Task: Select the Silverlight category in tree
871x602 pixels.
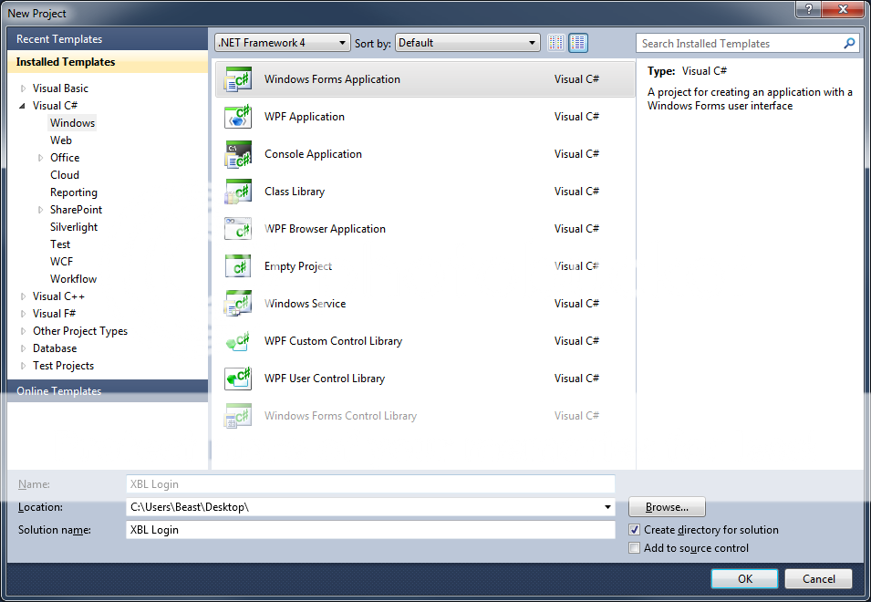Action: point(74,227)
